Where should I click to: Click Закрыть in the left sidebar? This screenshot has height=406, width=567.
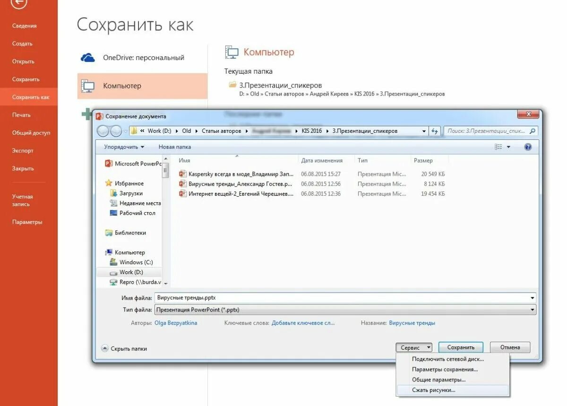pyautogui.click(x=23, y=168)
